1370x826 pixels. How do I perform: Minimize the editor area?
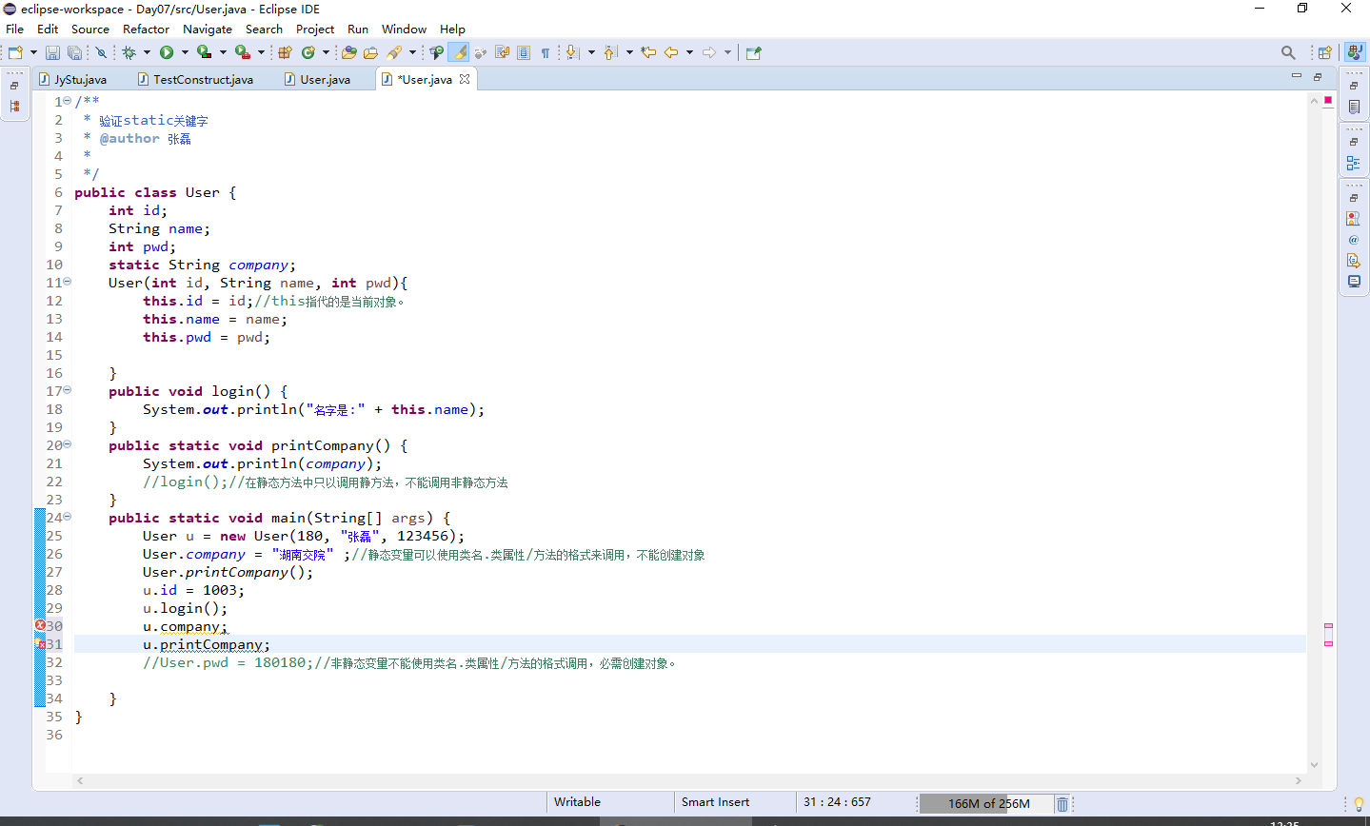coord(1297,76)
